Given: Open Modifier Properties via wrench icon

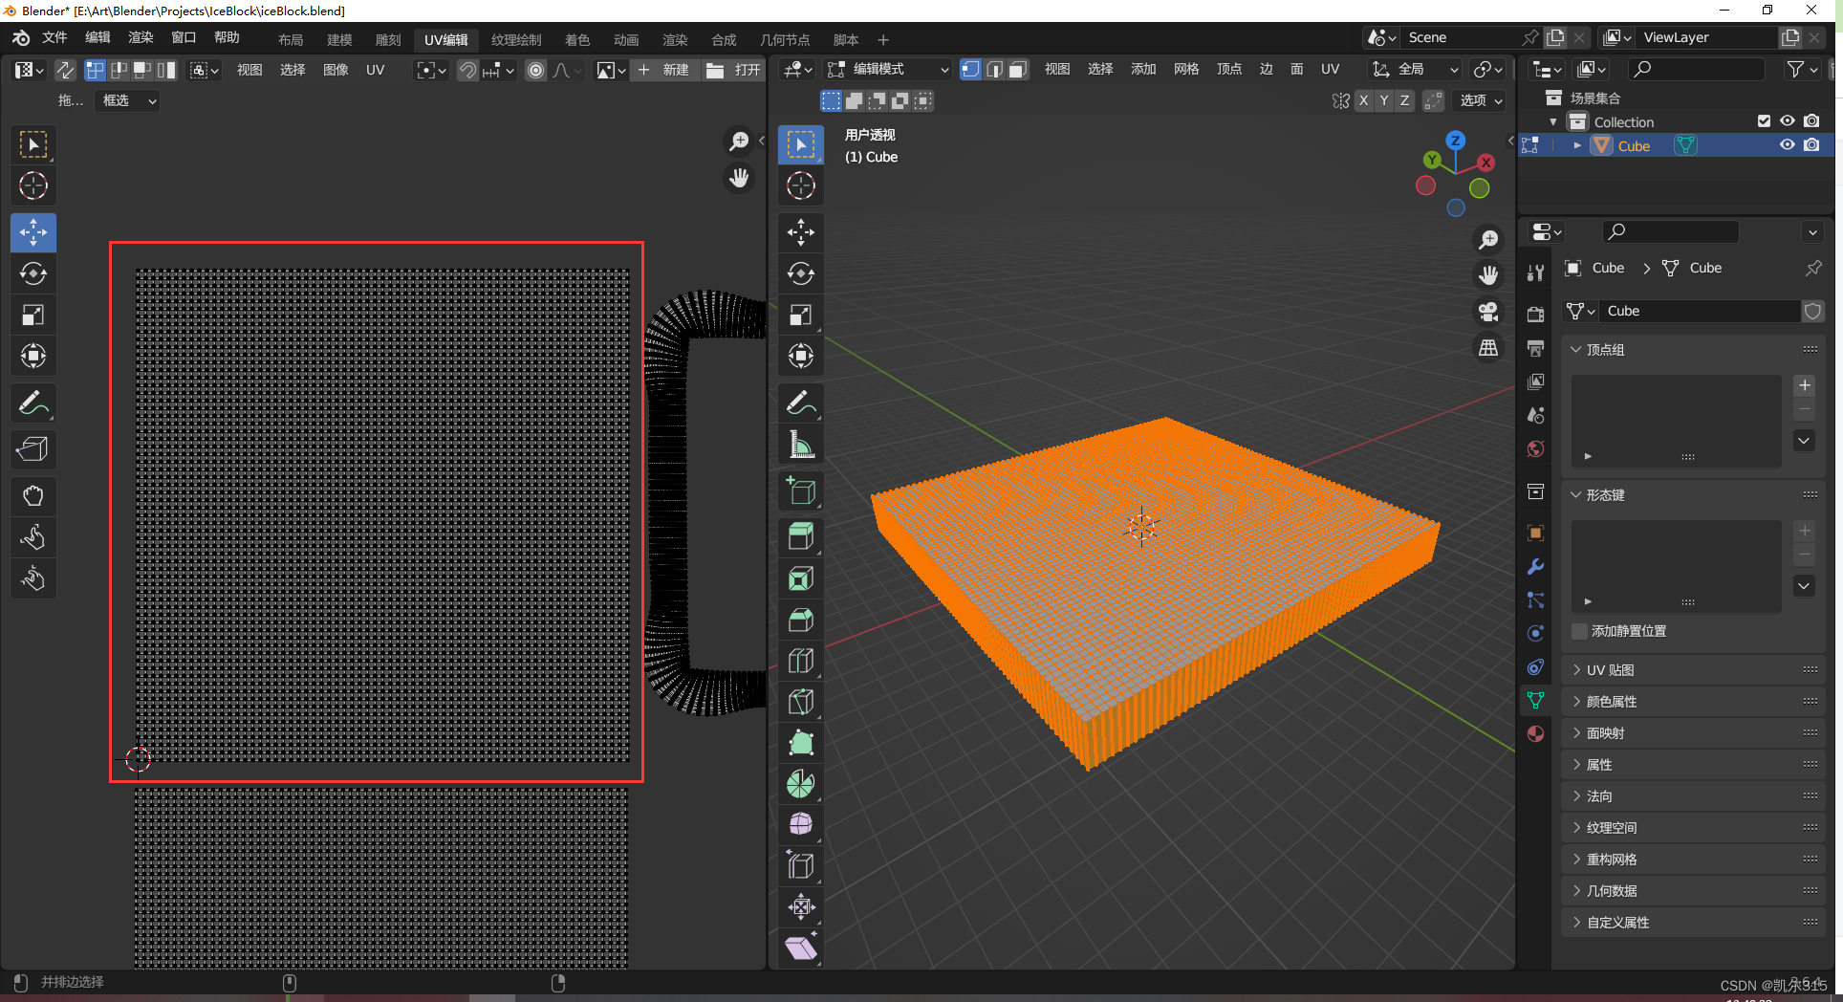Looking at the screenshot, I should click(x=1535, y=566).
